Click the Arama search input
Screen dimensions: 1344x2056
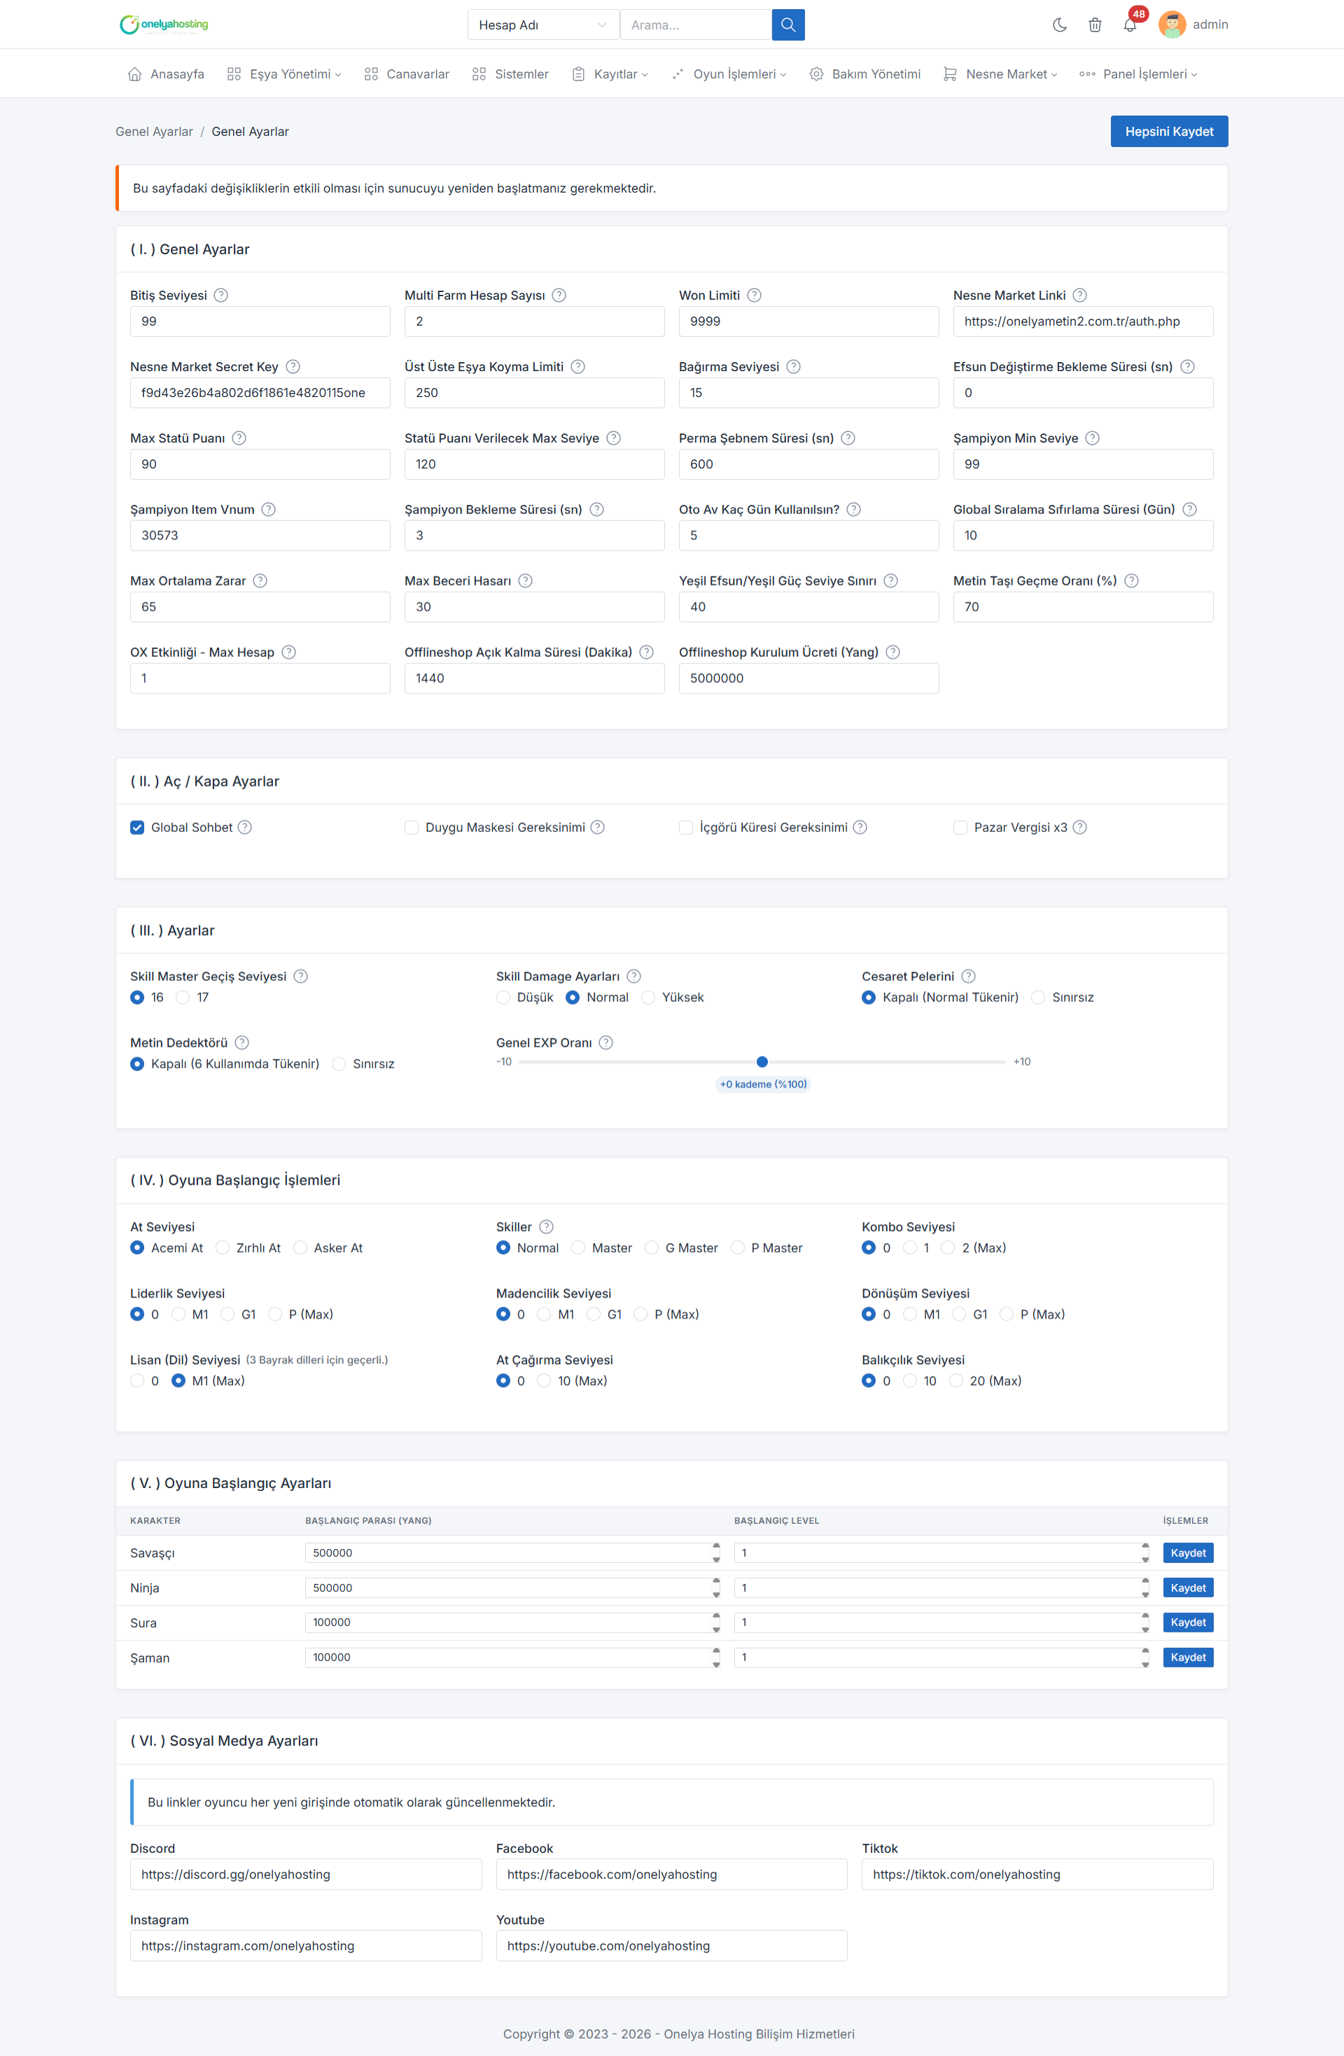pyautogui.click(x=695, y=25)
